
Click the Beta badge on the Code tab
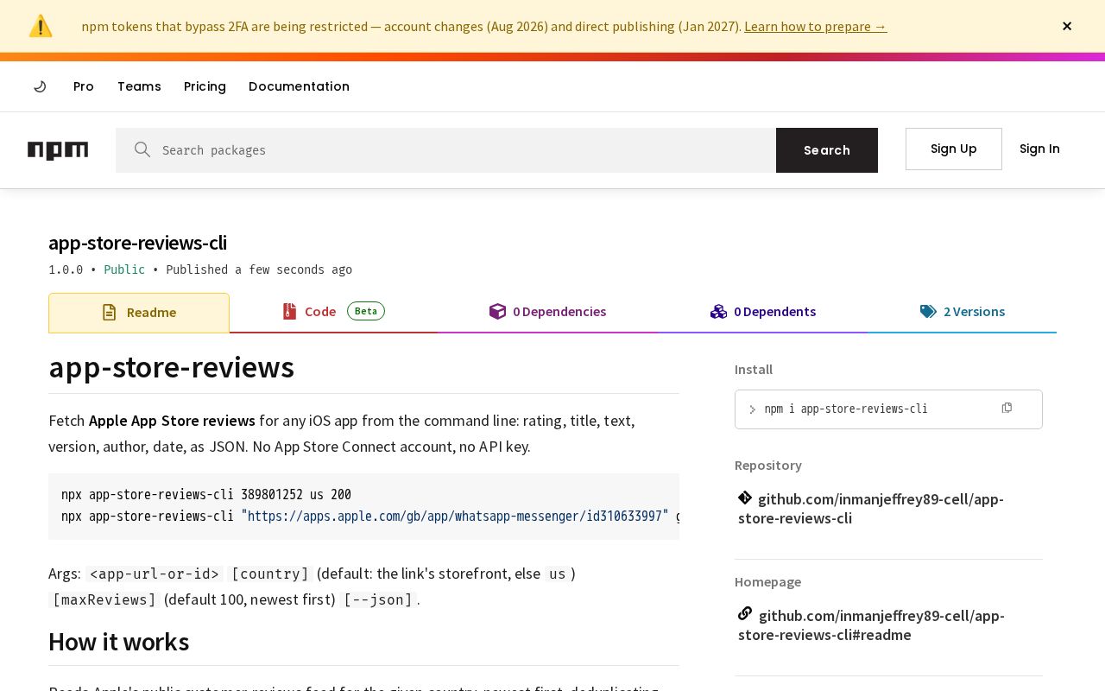pos(366,311)
